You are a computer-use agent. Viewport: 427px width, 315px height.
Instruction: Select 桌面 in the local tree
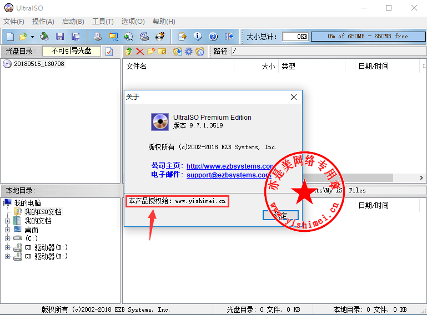coord(31,230)
